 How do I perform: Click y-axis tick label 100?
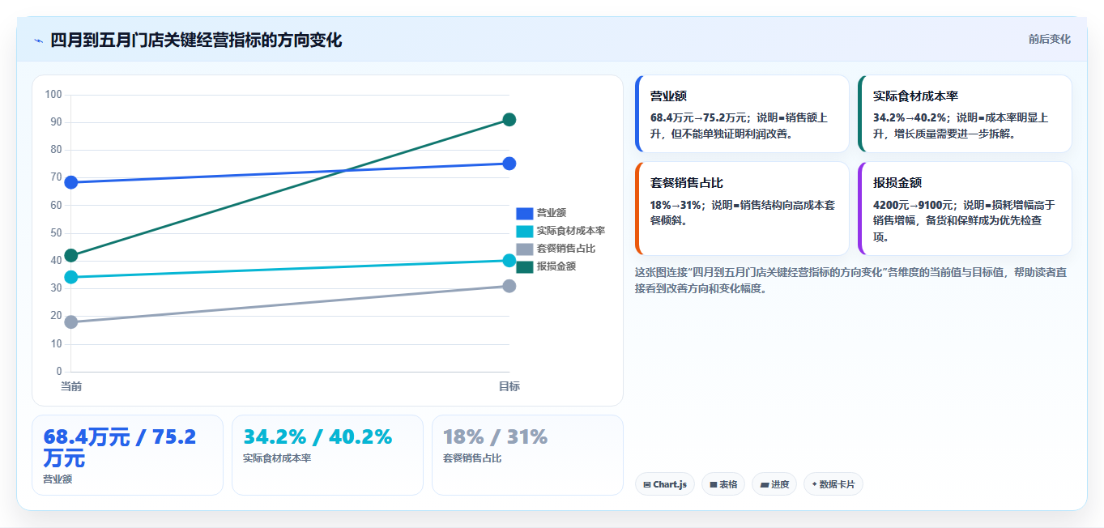click(53, 95)
